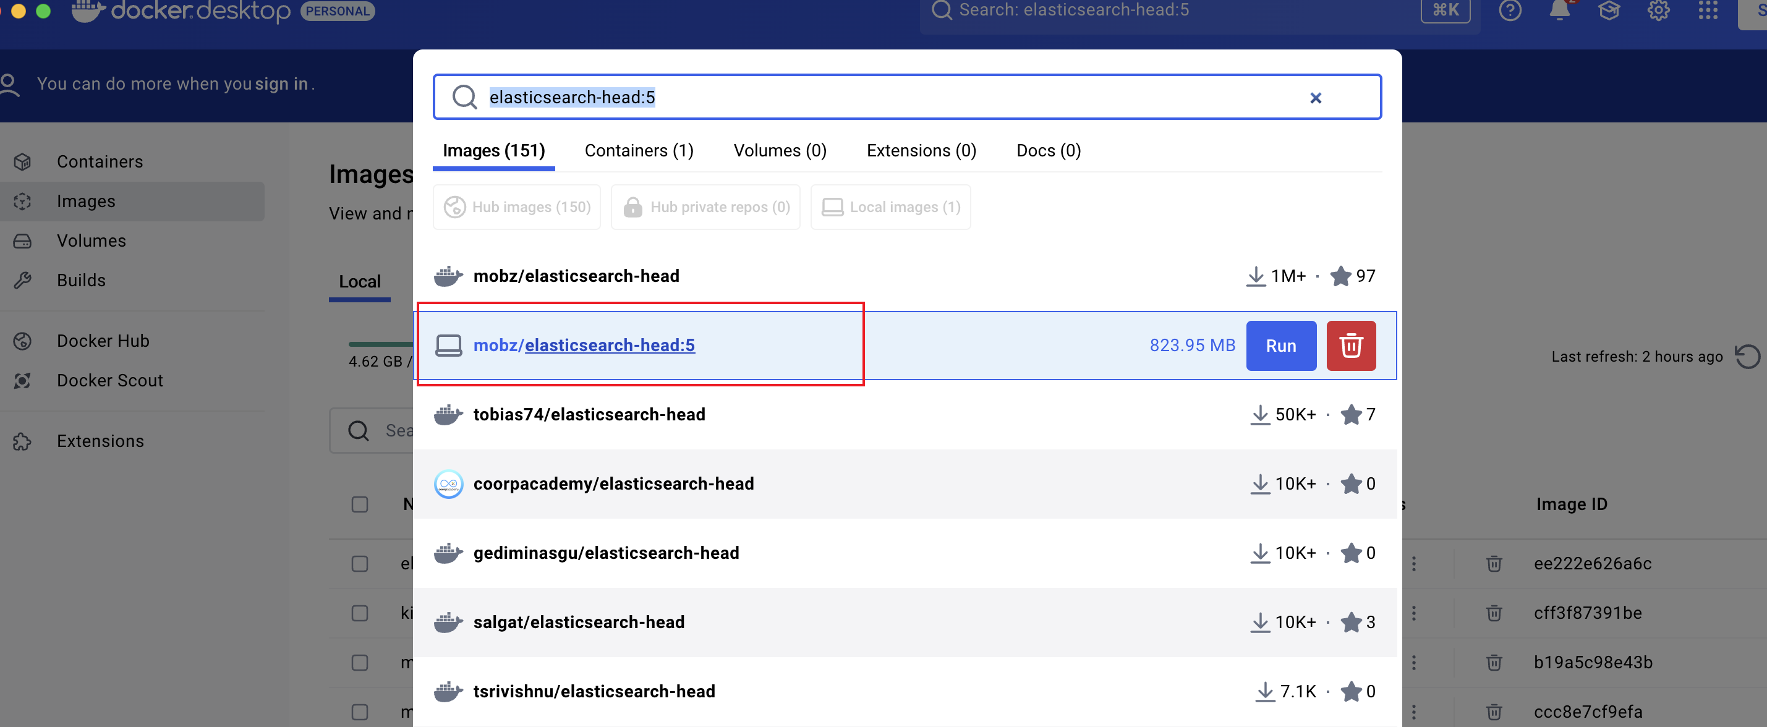Open the notifications bell
Image resolution: width=1767 pixels, height=727 pixels.
coord(1559,11)
